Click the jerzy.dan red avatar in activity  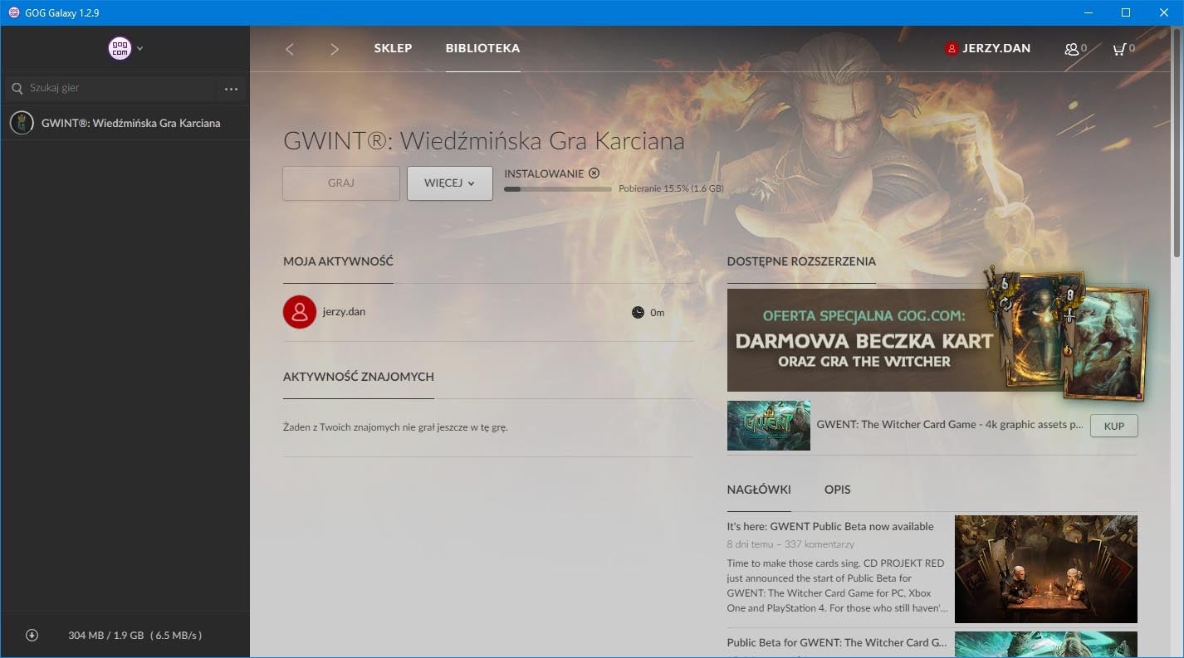300,312
